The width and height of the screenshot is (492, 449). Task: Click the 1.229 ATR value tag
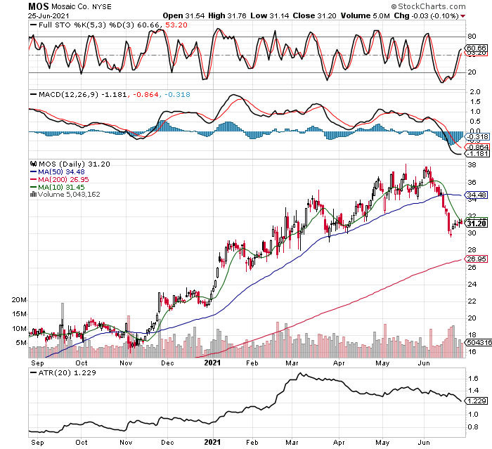pyautogui.click(x=477, y=401)
